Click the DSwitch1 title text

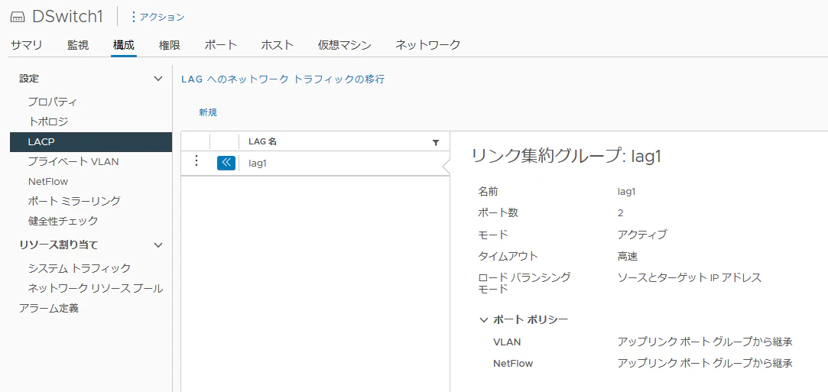[x=67, y=17]
